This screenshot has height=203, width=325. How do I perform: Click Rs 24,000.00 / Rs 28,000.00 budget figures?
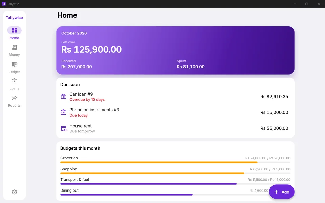[x=268, y=158]
